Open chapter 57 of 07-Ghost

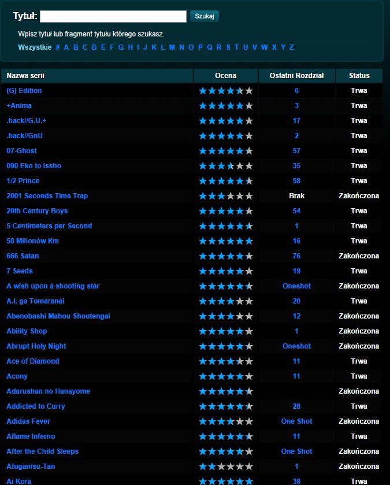[x=296, y=151]
